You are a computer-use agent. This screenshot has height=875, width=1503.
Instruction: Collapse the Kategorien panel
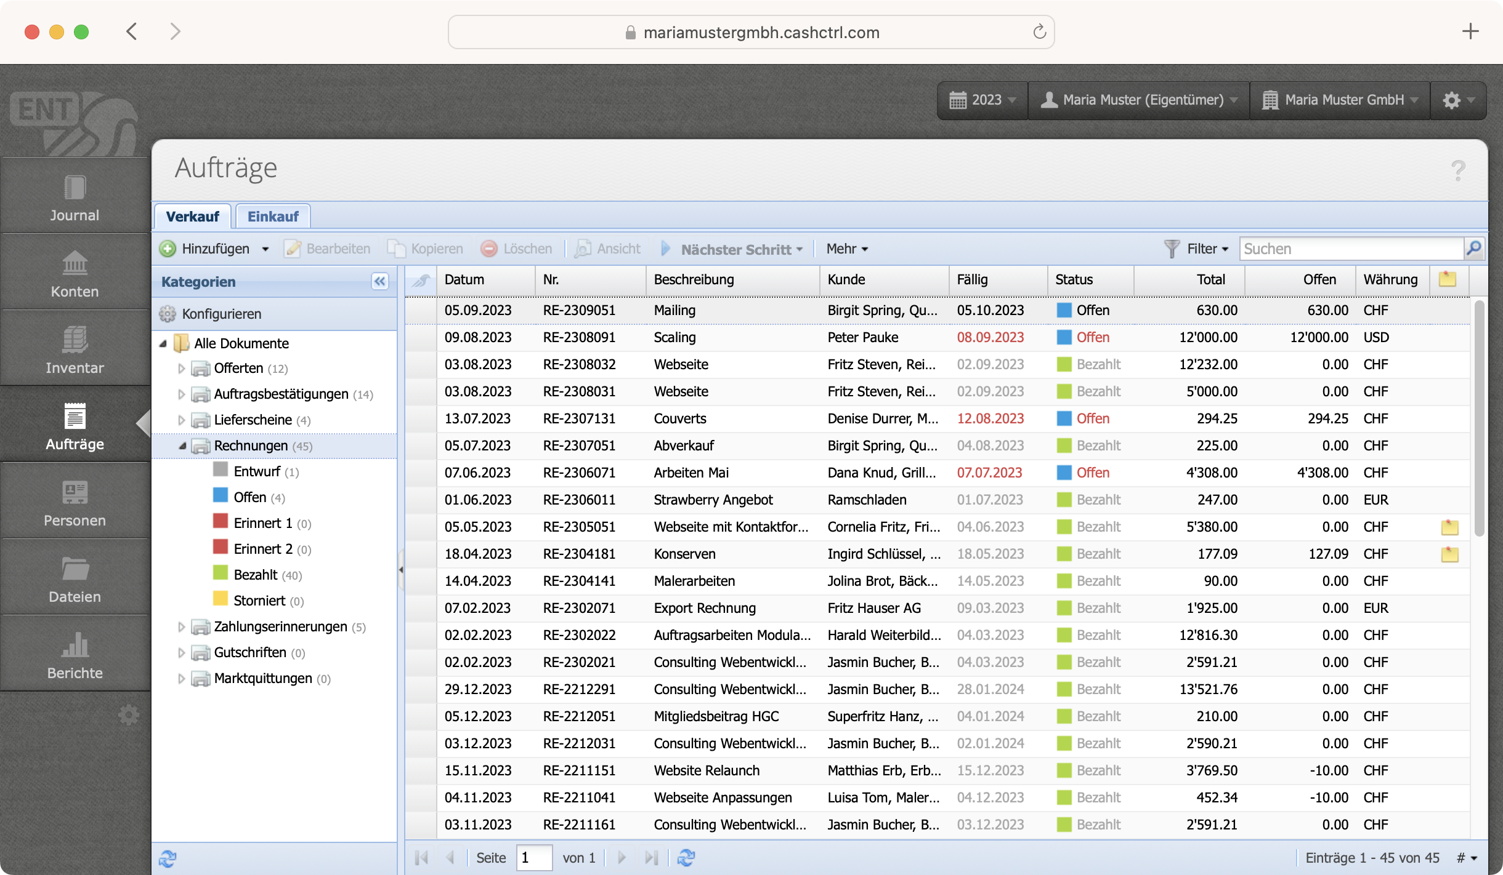[x=380, y=281]
